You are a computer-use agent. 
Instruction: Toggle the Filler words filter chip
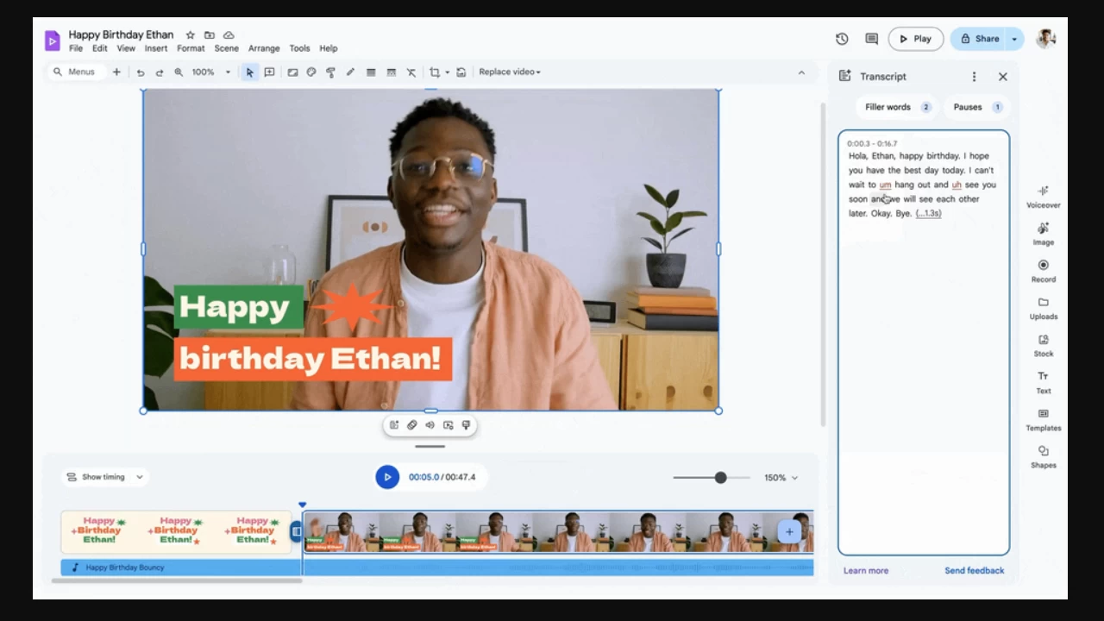(x=898, y=107)
